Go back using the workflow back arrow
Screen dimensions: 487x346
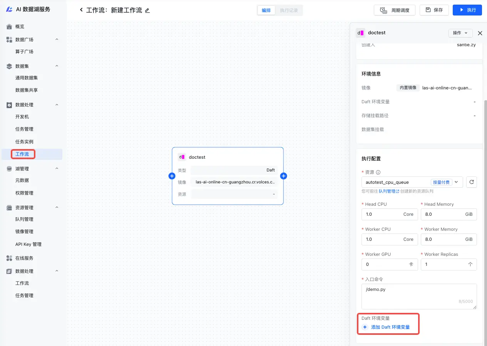tap(81, 10)
